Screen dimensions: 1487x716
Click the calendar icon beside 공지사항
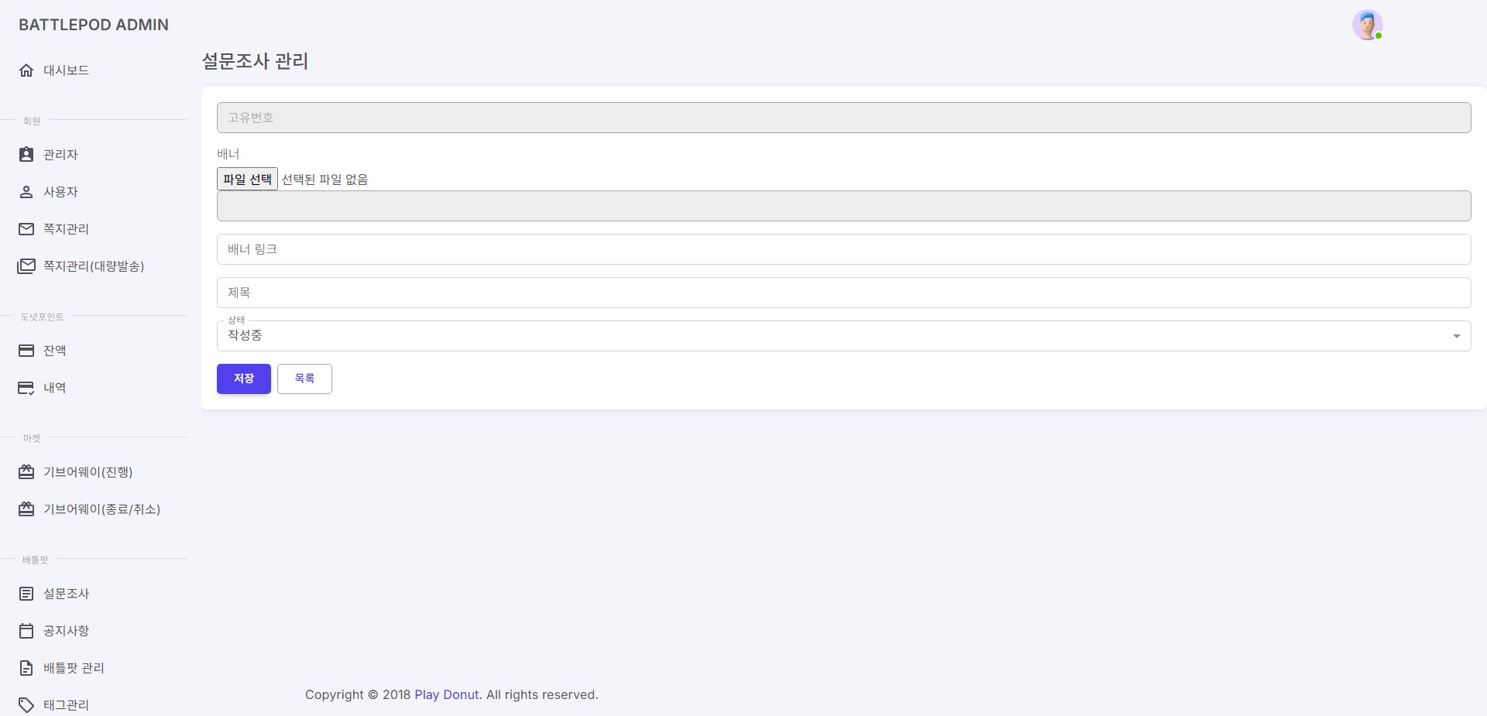[x=26, y=631]
